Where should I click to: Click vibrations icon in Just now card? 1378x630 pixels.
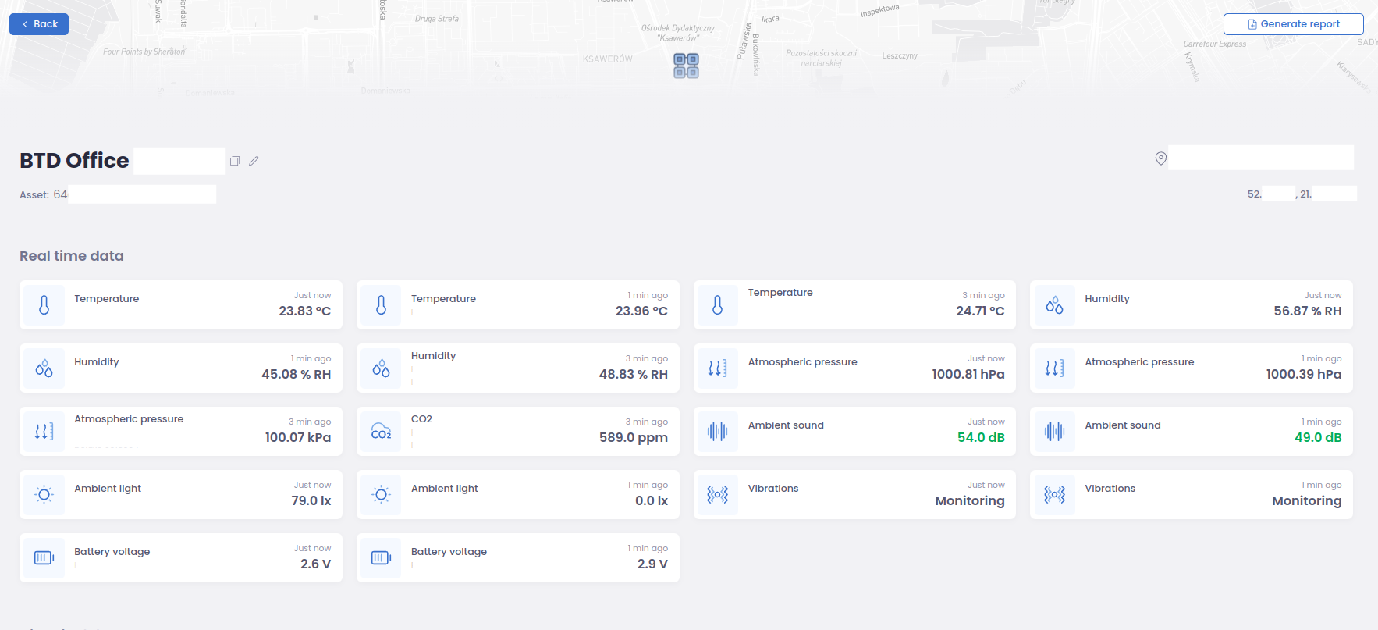click(718, 495)
